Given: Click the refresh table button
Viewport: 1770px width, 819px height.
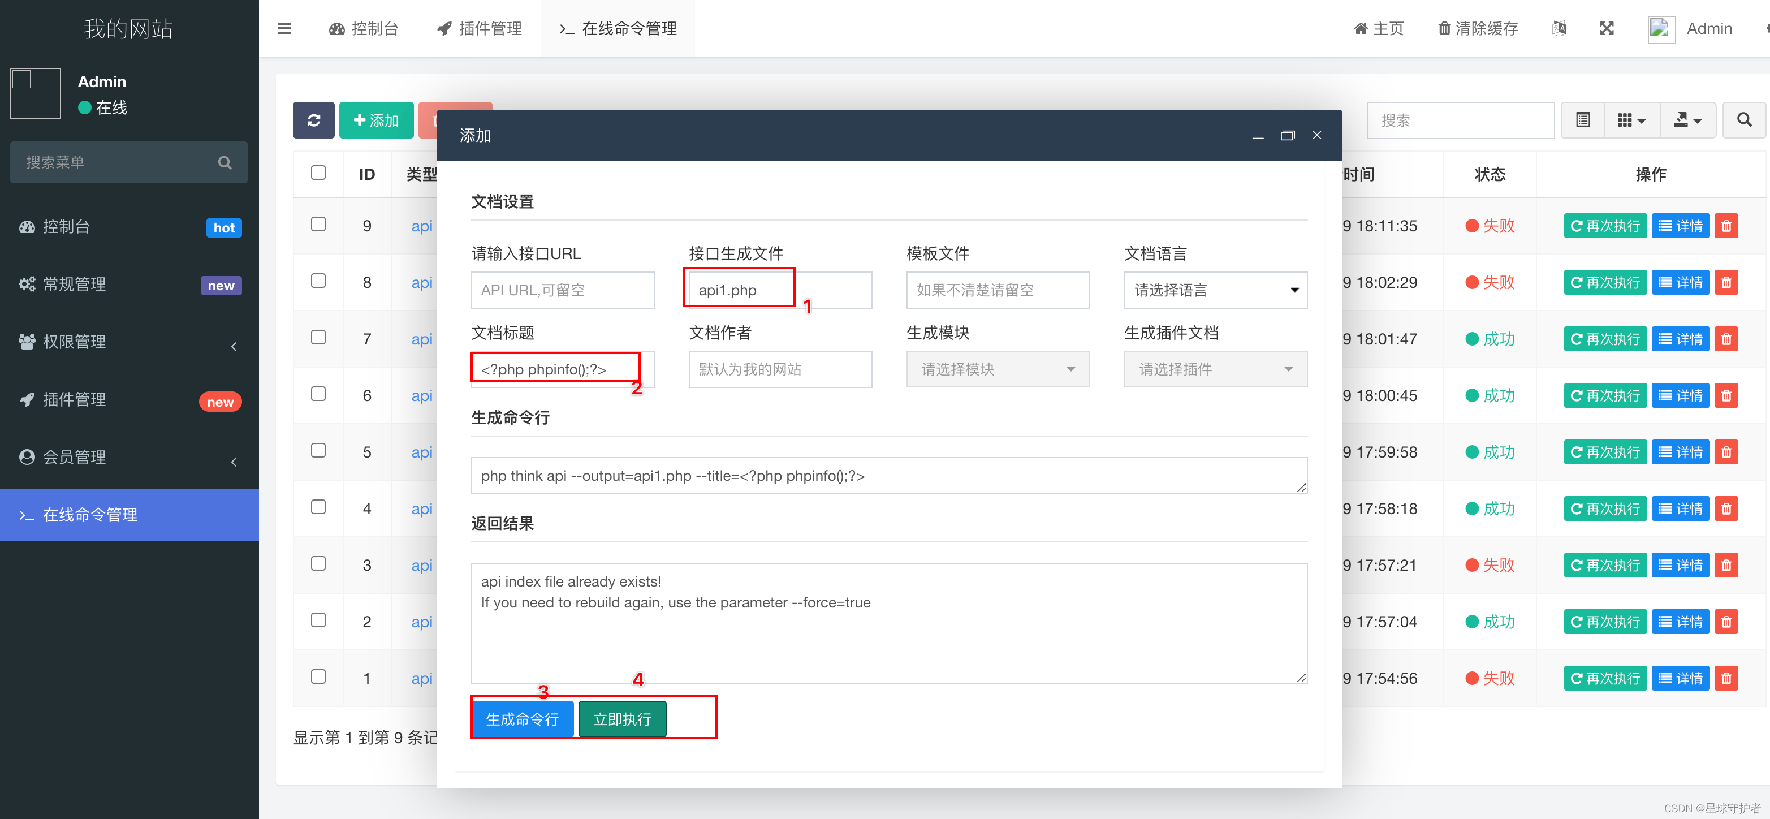Looking at the screenshot, I should pos(313,120).
